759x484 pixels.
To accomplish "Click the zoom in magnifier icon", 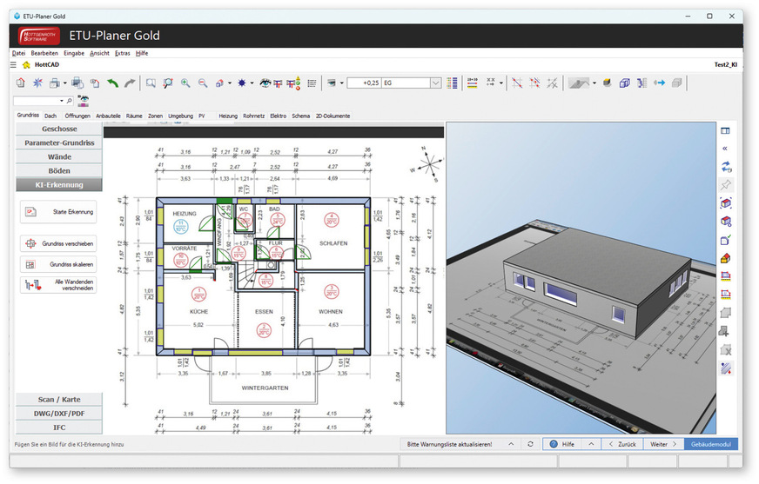I will (x=185, y=83).
